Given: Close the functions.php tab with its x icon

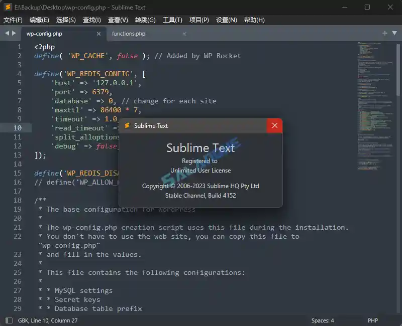Looking at the screenshot, I should coord(184,34).
